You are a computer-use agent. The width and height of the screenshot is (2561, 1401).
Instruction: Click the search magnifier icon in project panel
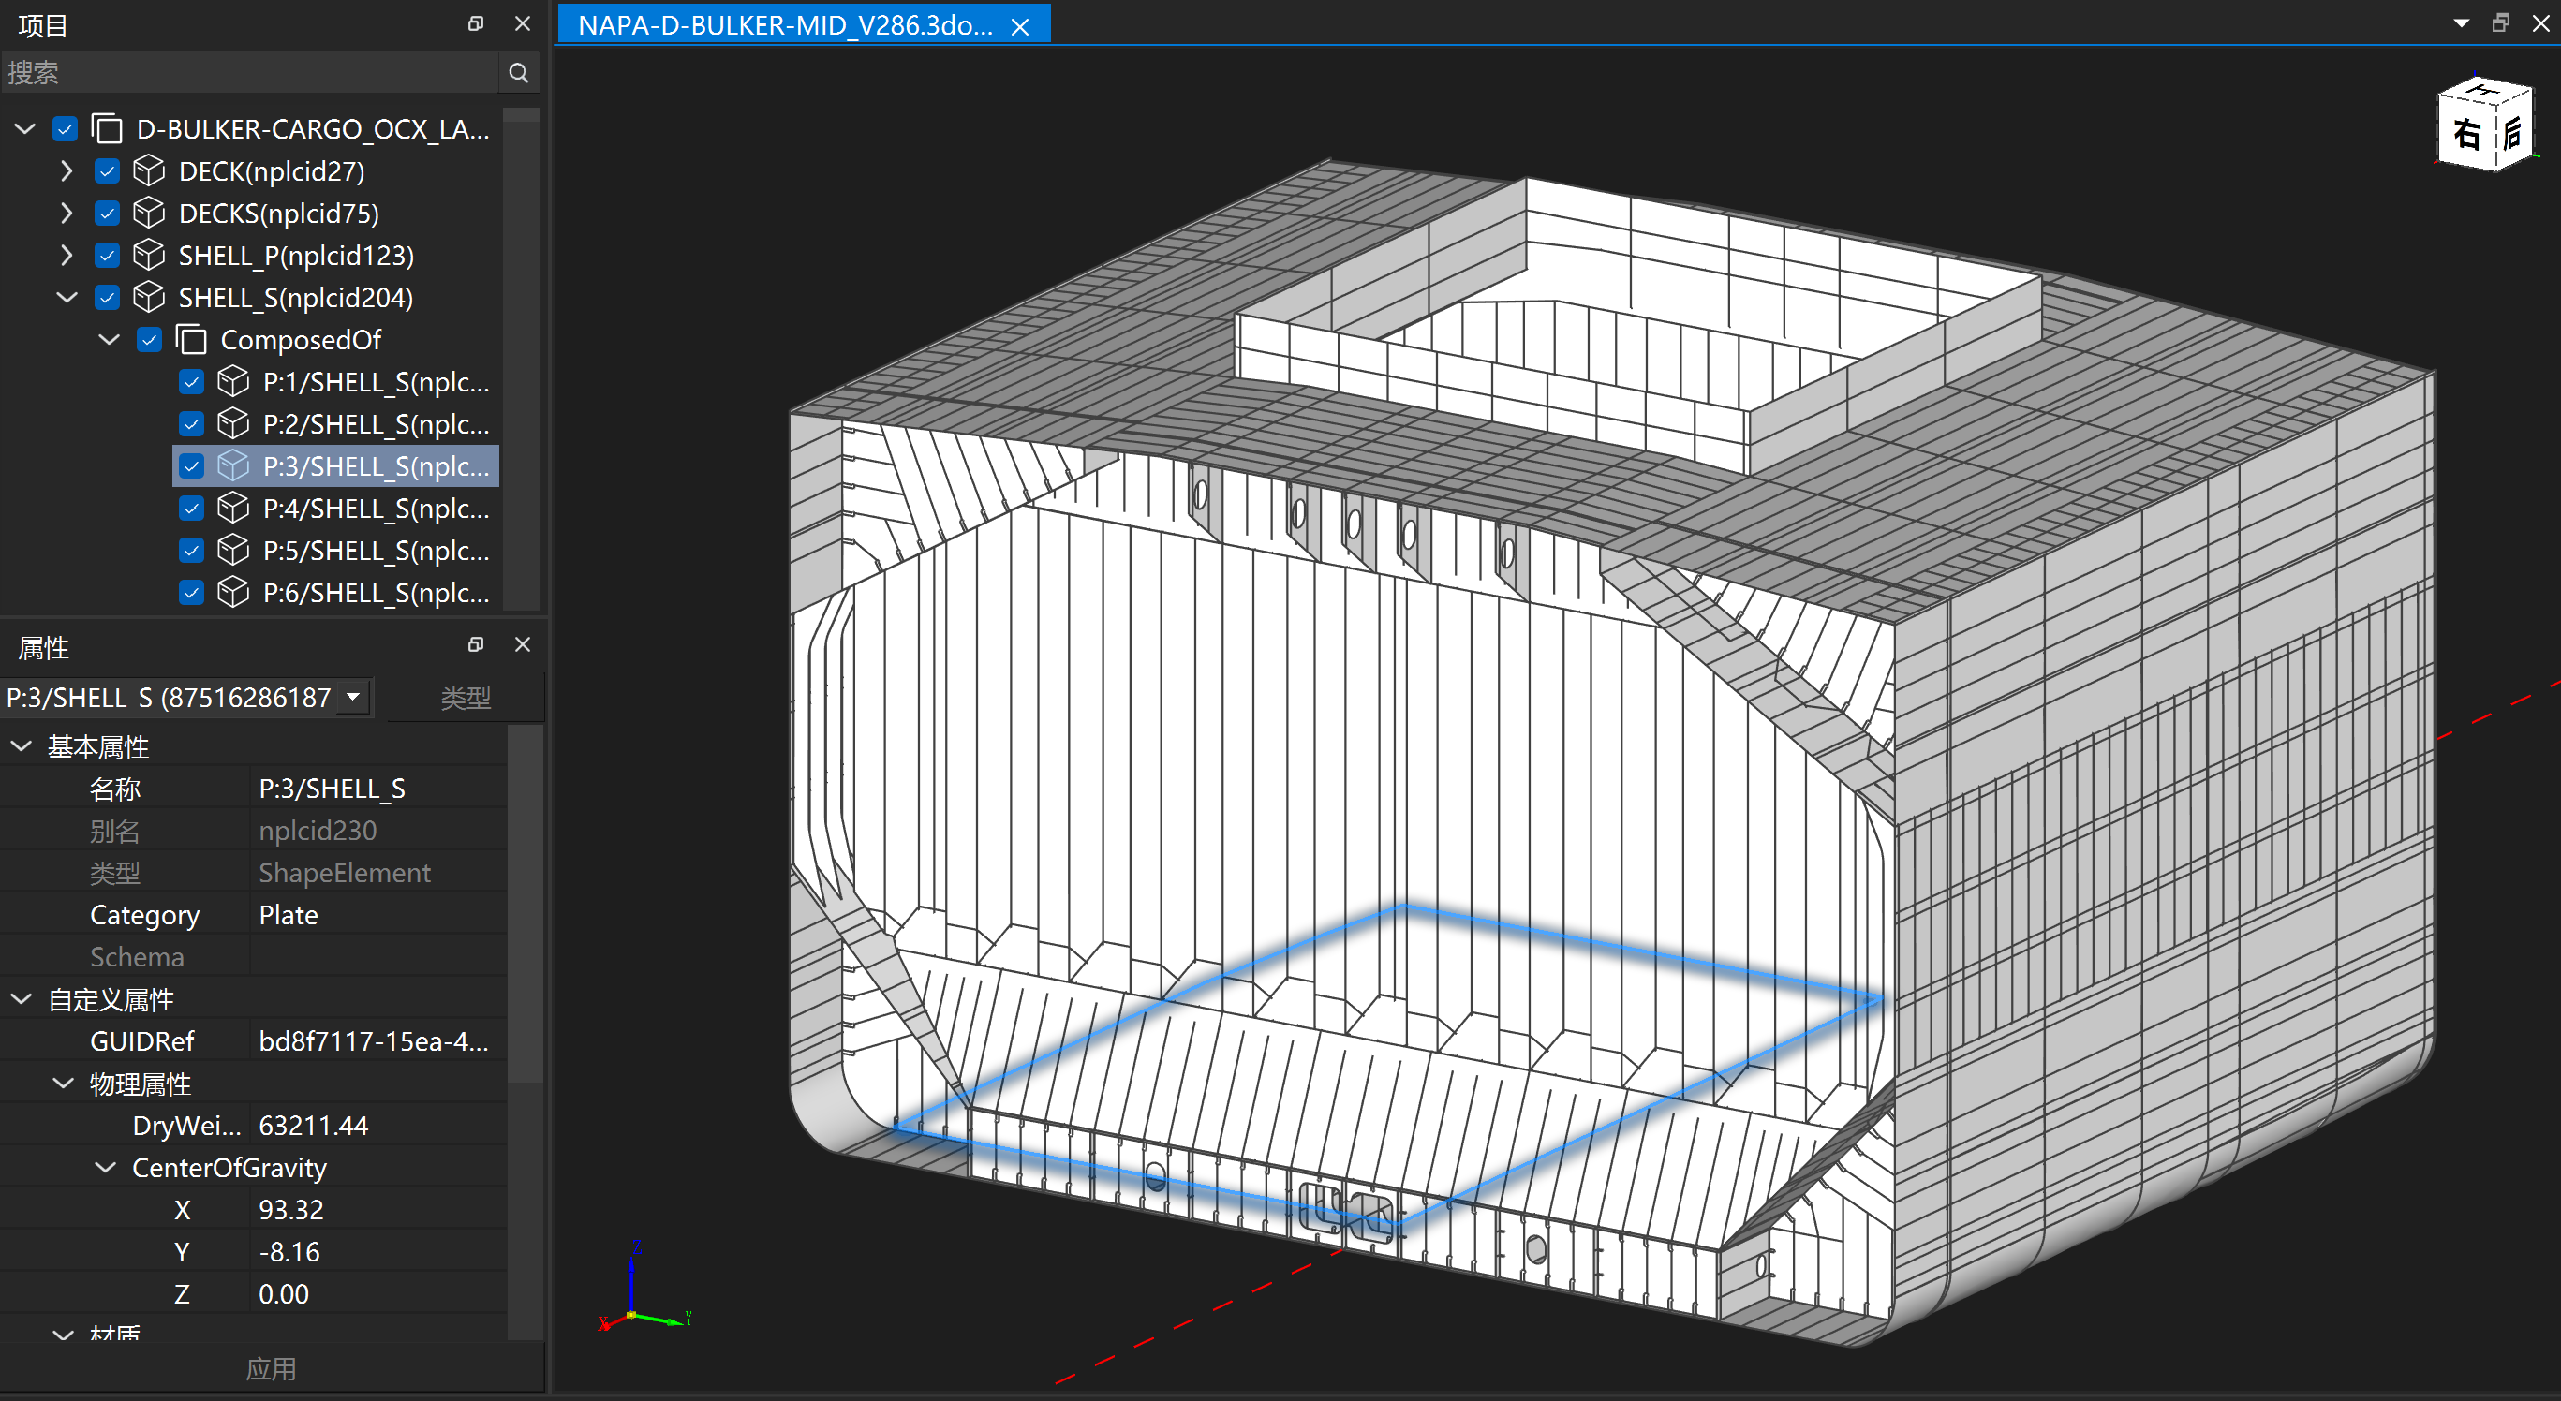(518, 72)
